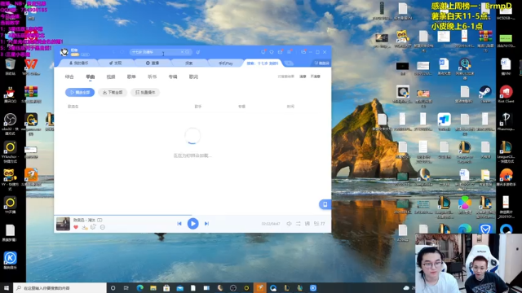522x293 pixels.
Task: Open File Explorer from taskbar
Action: click(x=153, y=288)
